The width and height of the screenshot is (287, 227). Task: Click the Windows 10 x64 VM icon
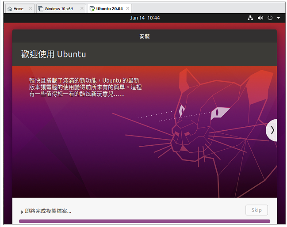pyautogui.click(x=41, y=9)
